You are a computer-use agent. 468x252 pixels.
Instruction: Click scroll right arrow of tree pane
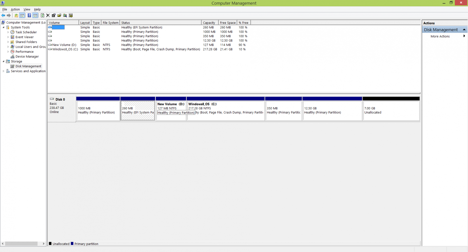(x=43, y=244)
